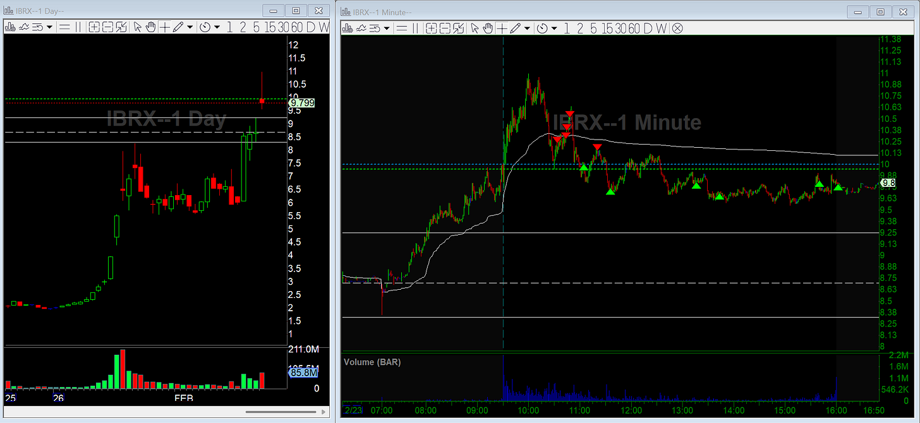Viewport: 920px width, 423px height.
Task: Activate the hand pan tool in 1 Day window
Action: [x=151, y=27]
